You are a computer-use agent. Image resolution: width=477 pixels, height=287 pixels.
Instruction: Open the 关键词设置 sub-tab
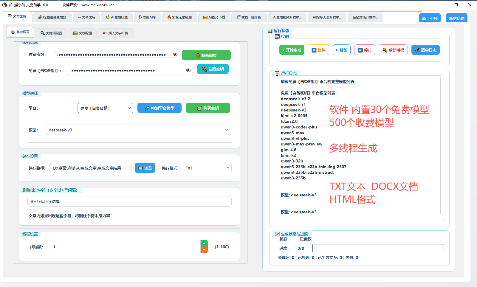(51, 33)
